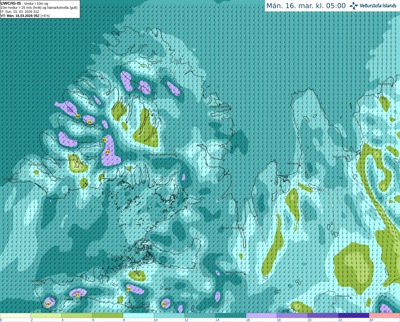Click the Bolungarvík station label

(x=93, y=76)
